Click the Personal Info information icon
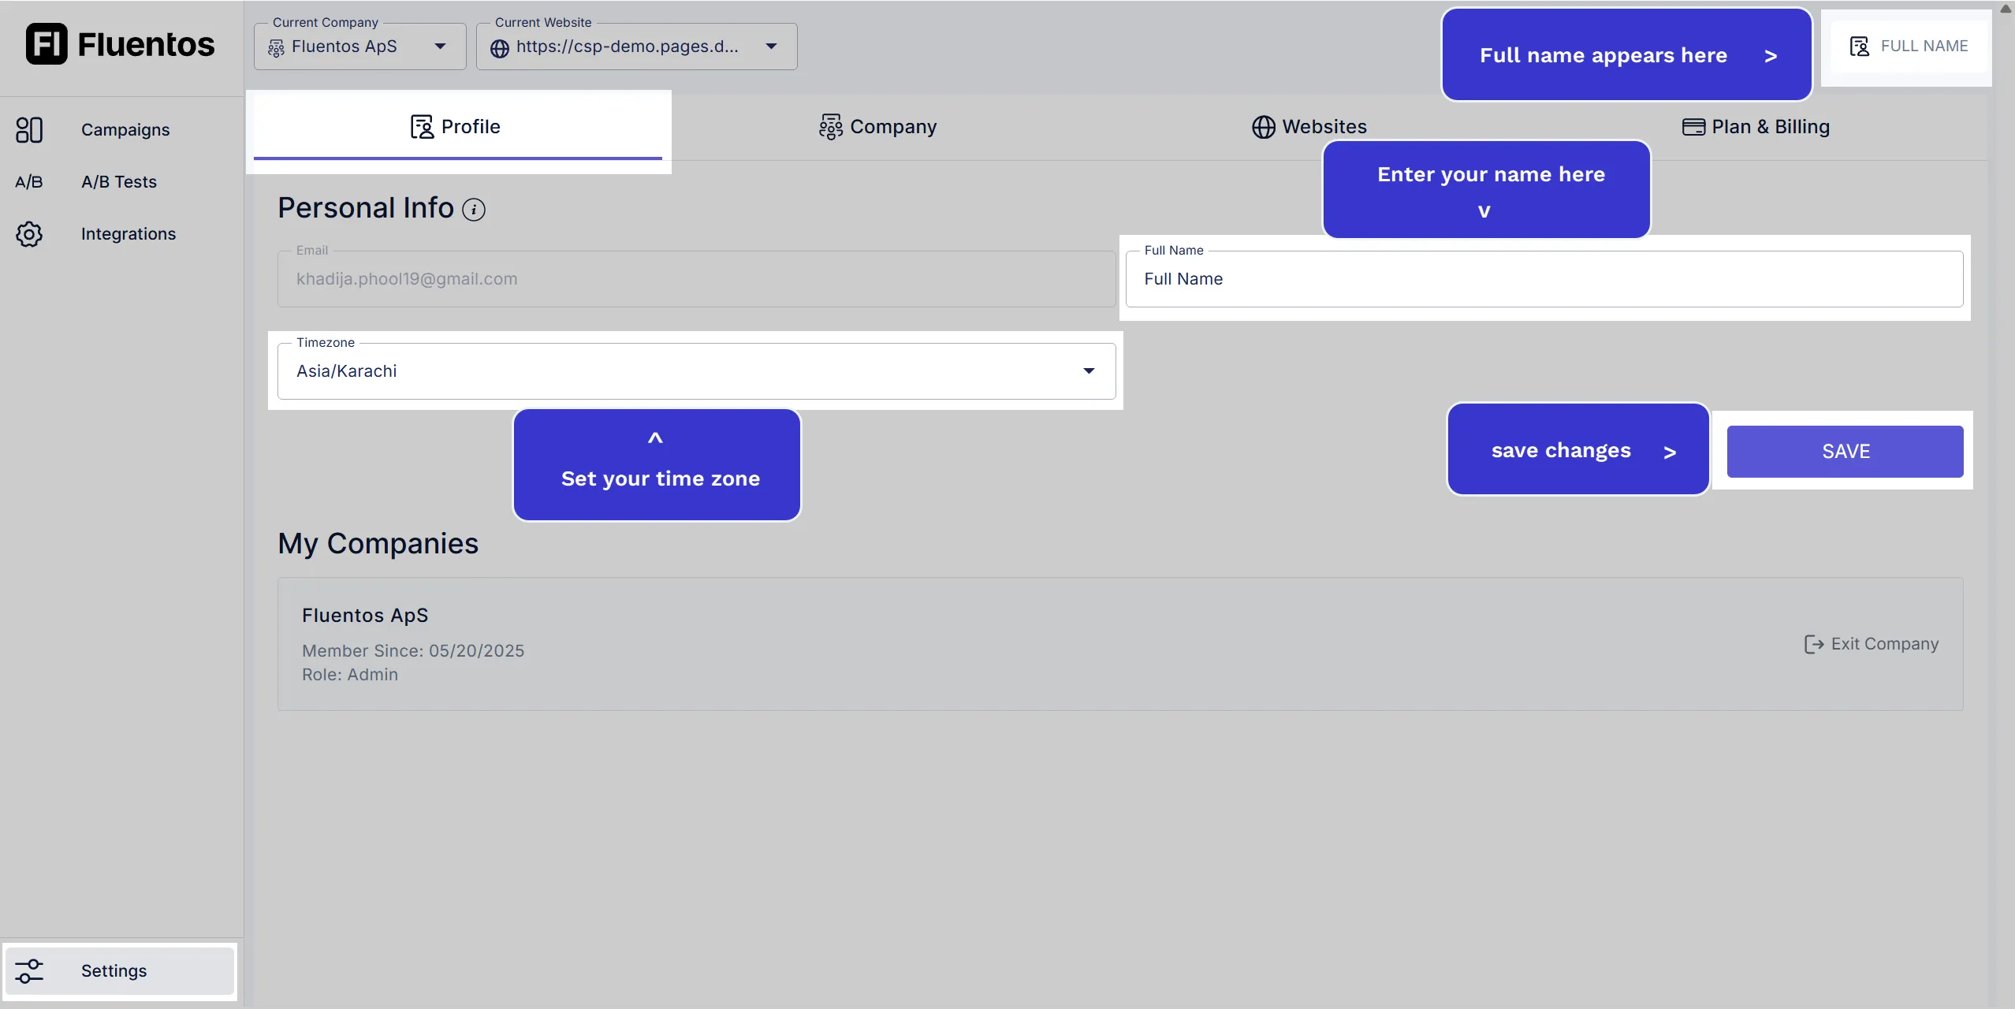The width and height of the screenshot is (2015, 1009). [x=473, y=210]
